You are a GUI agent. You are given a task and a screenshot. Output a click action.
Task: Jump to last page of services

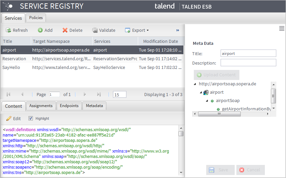point(99,95)
